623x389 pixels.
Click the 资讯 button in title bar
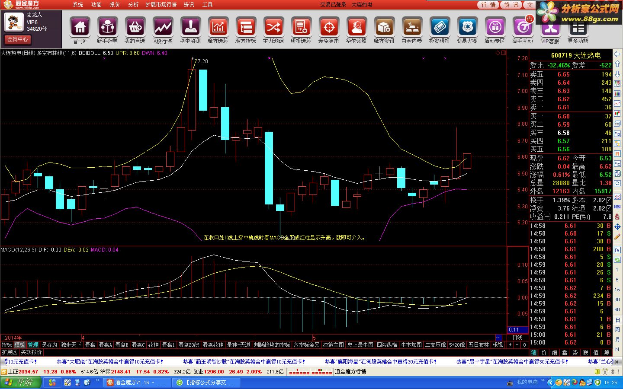pyautogui.click(x=511, y=5)
